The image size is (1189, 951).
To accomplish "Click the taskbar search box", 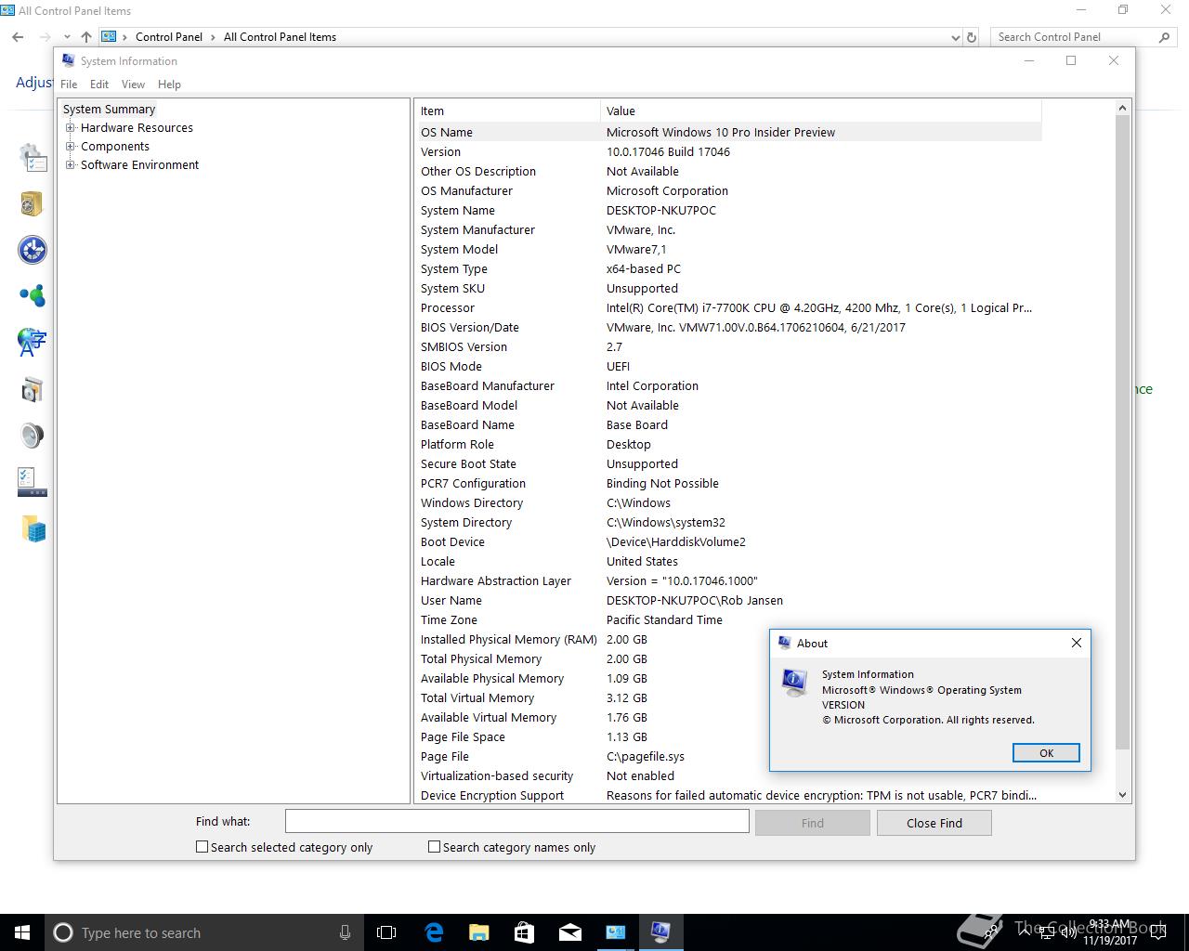I will pyautogui.click(x=203, y=932).
